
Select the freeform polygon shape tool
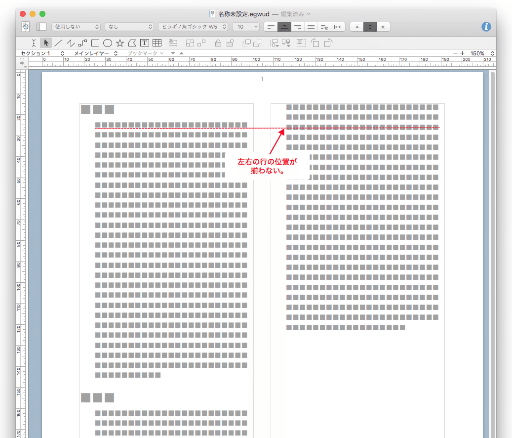pyautogui.click(x=132, y=43)
